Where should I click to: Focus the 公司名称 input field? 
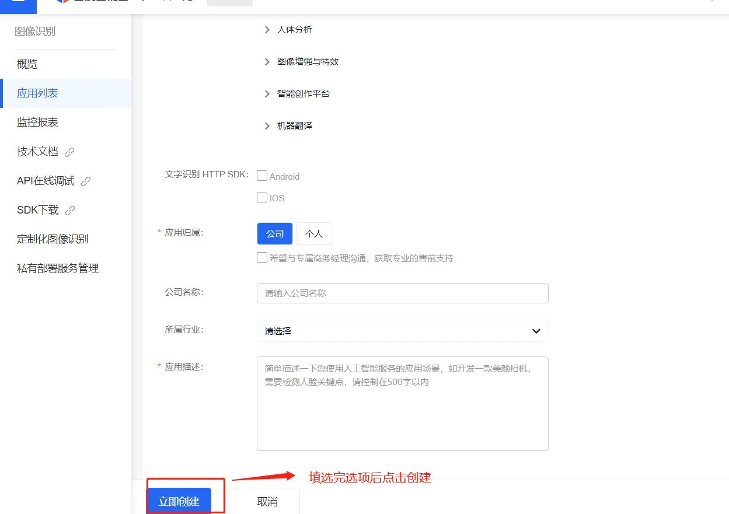(403, 293)
